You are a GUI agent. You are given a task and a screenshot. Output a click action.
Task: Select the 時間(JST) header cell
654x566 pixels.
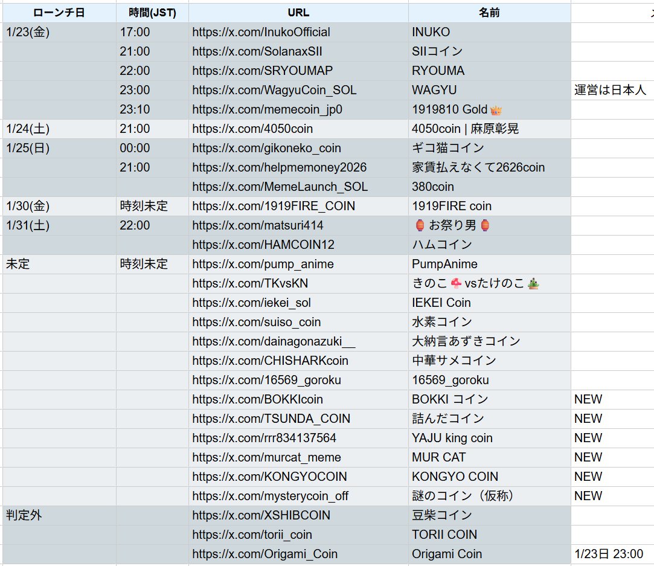[152, 13]
